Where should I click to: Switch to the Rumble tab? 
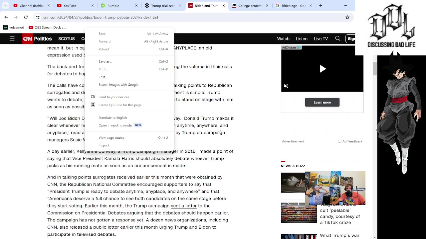tap(118, 6)
